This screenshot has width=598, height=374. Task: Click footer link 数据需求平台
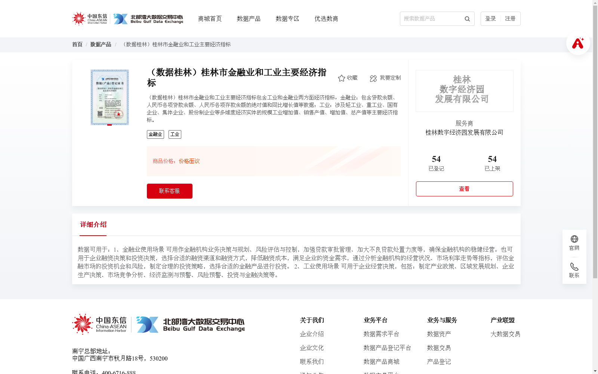(381, 334)
